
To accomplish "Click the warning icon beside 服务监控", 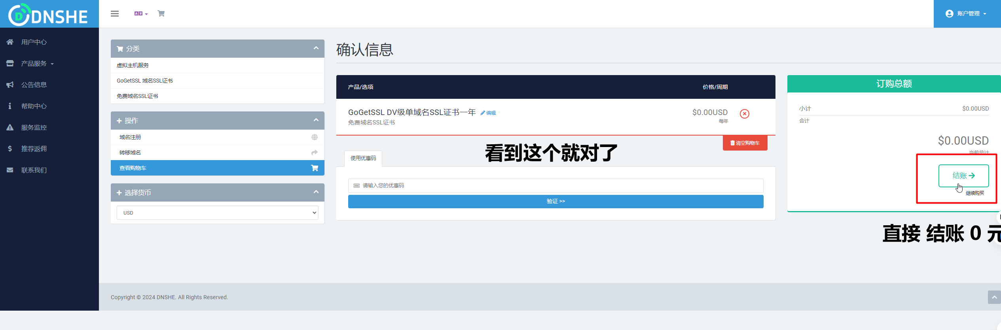I will pos(10,127).
